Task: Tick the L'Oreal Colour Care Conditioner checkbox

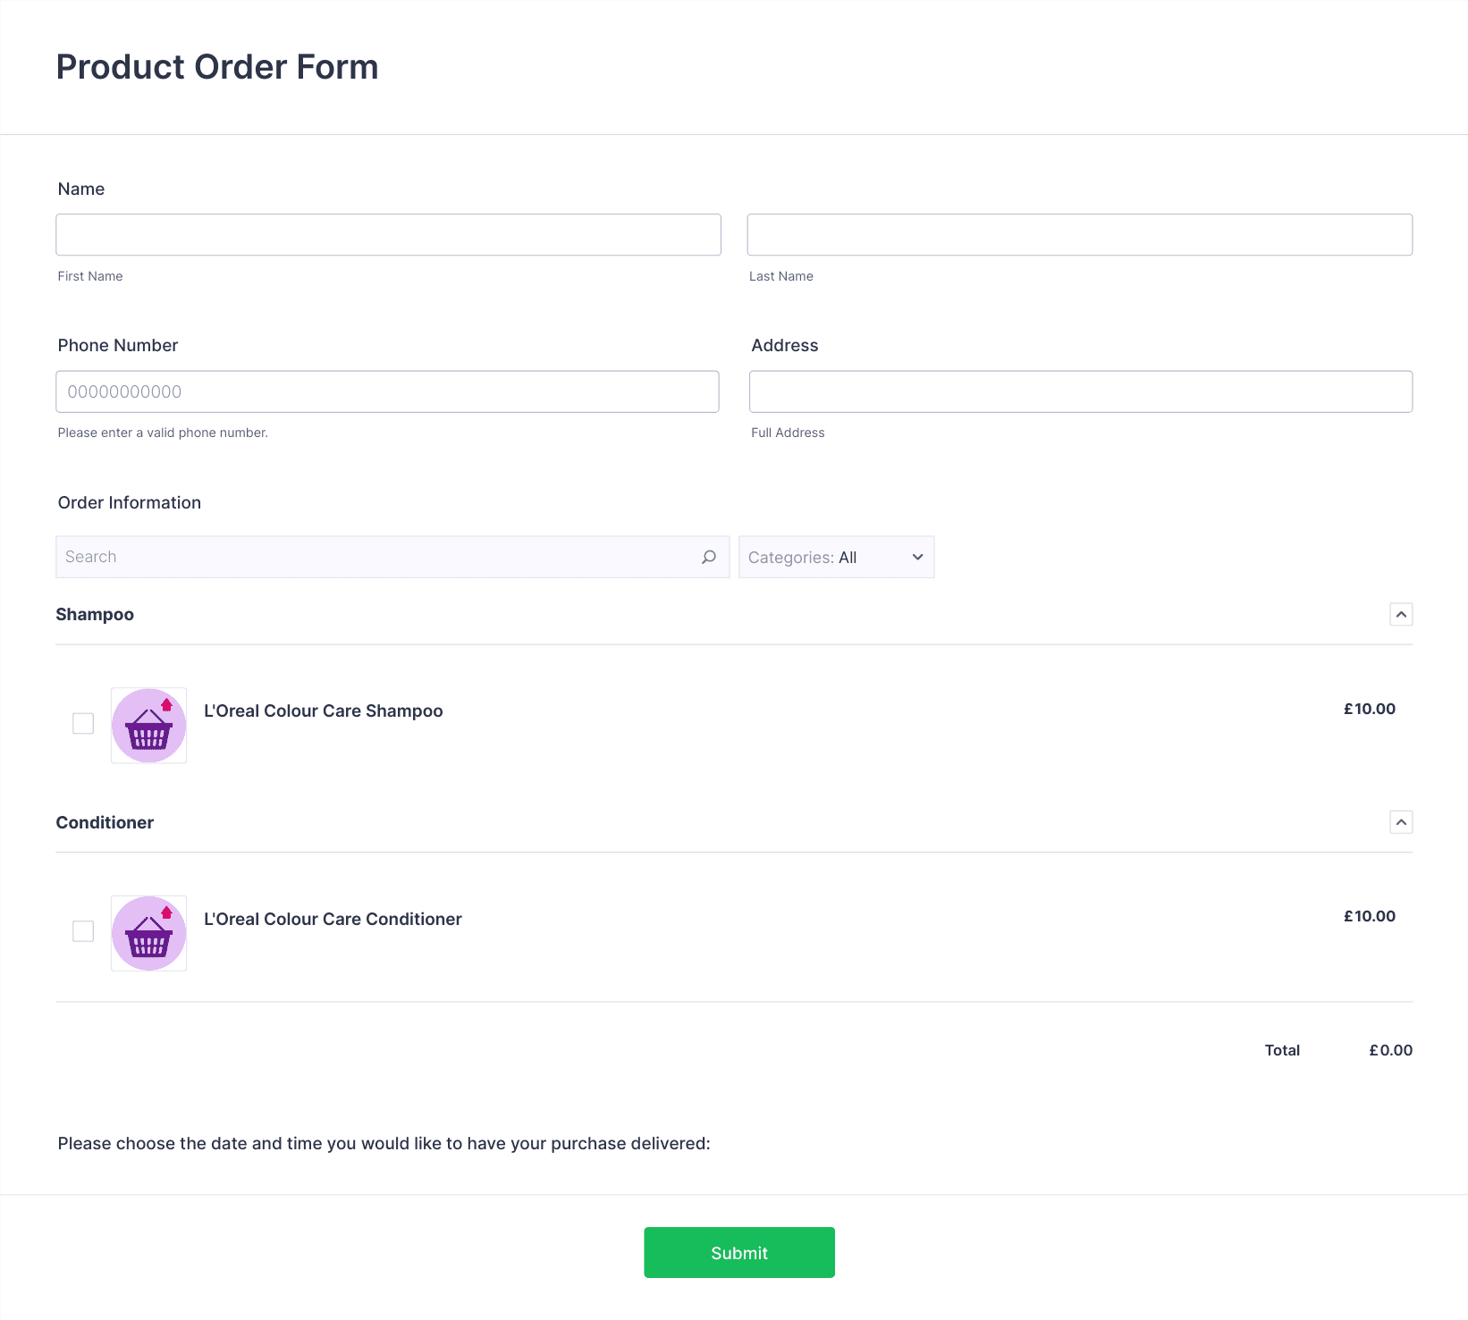Action: pos(83,931)
